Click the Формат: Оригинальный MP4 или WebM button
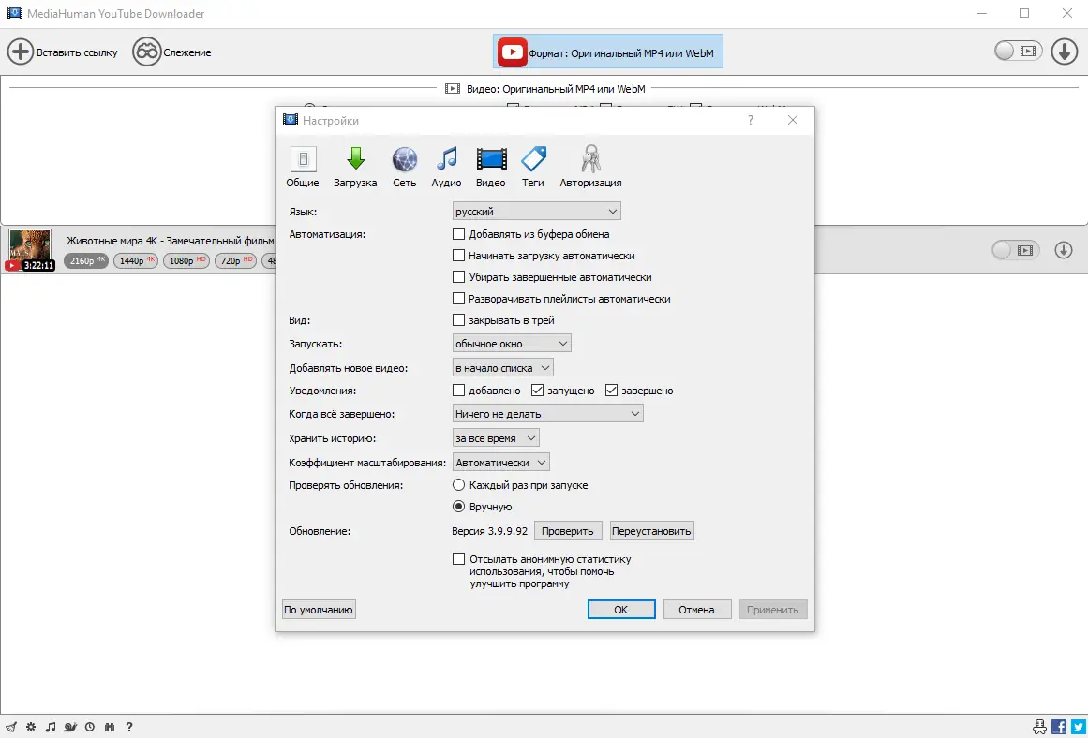 (608, 52)
